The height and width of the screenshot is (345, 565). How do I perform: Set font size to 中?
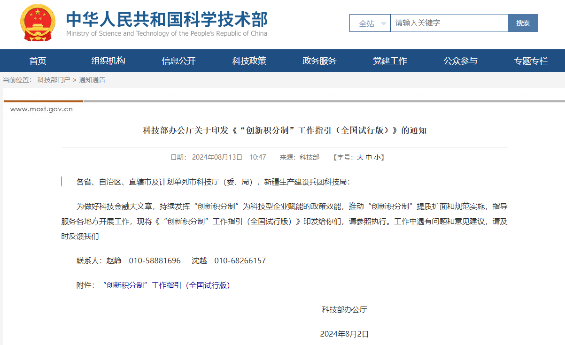click(369, 157)
